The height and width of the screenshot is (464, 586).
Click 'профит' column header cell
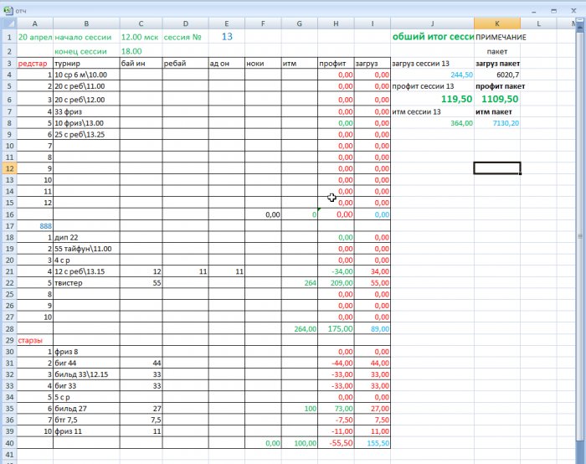[x=336, y=64]
